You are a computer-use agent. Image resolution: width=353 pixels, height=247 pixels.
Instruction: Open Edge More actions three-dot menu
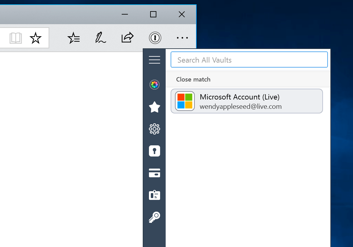tap(182, 38)
